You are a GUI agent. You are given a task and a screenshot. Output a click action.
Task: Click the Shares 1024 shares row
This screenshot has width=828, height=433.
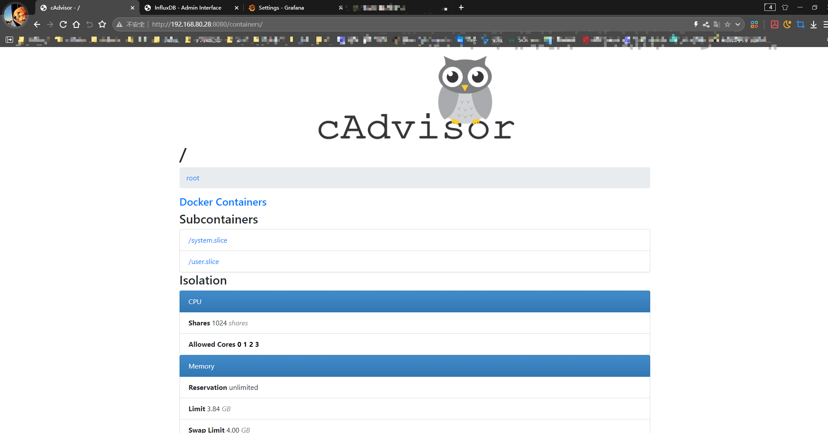click(x=415, y=323)
